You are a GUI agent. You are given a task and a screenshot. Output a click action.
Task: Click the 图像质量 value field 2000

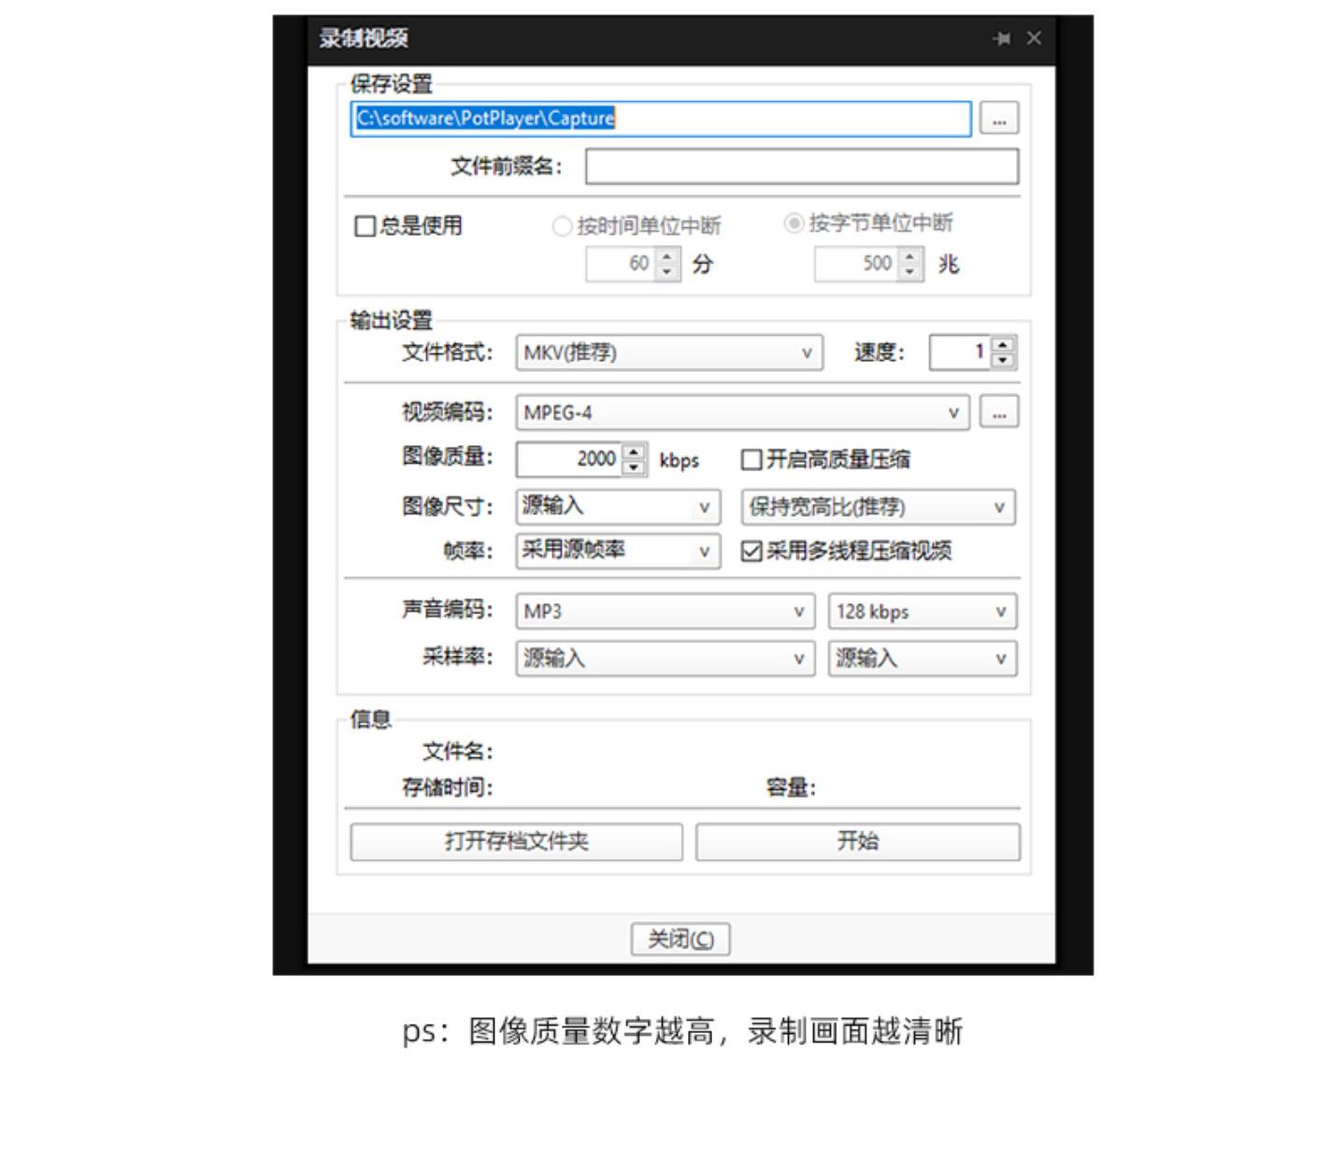570,459
